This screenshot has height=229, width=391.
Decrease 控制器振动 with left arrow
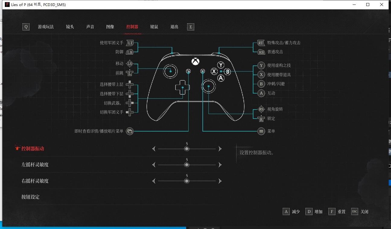154,149
